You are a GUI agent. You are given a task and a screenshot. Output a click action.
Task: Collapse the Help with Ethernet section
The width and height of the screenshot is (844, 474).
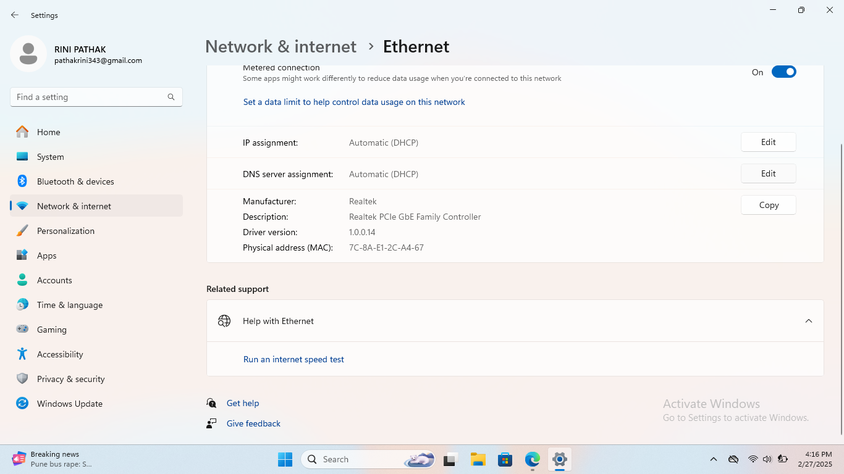pyautogui.click(x=808, y=321)
